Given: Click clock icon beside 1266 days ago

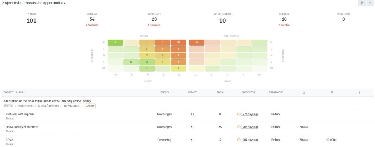Looking at the screenshot, I should point(239,127).
